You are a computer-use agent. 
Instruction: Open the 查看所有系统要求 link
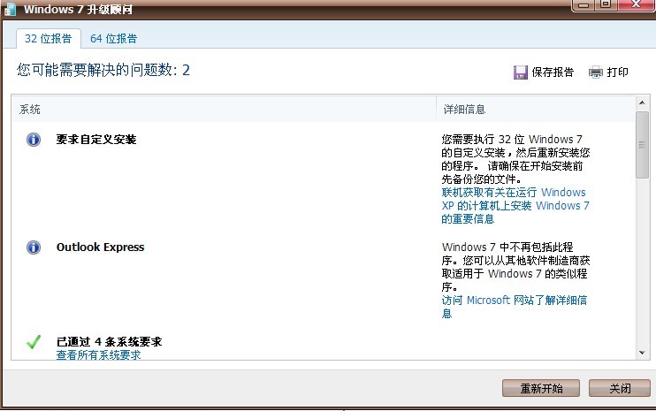point(99,355)
